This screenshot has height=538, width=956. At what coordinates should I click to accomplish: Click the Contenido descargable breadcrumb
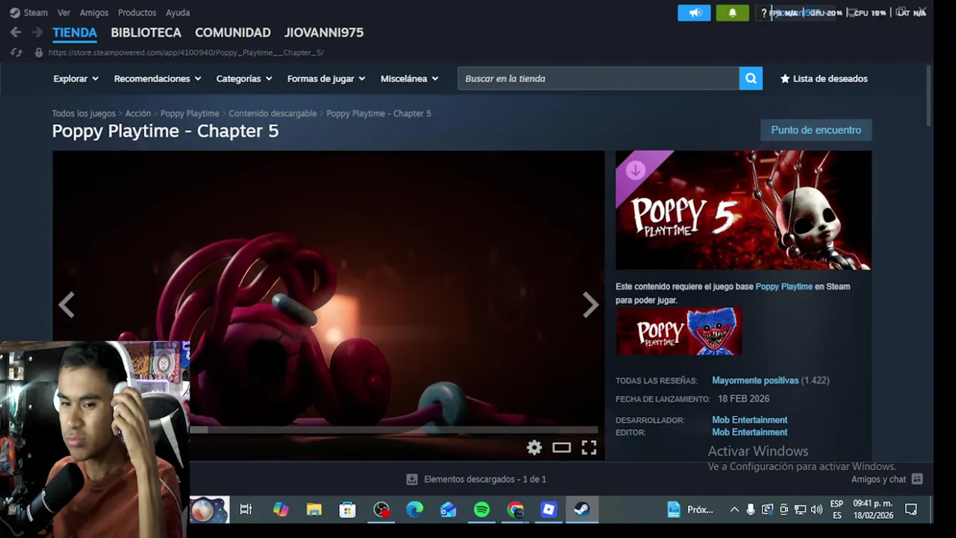point(273,114)
